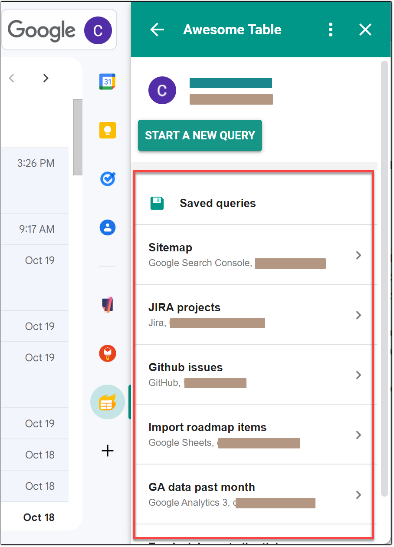Close the Awesome Table side panel
Image resolution: width=394 pixels, height=547 pixels.
365,30
